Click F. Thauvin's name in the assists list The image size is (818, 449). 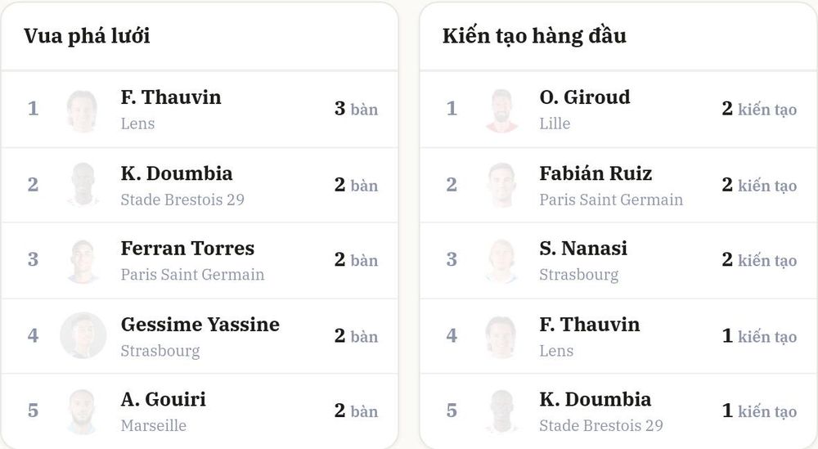(590, 325)
